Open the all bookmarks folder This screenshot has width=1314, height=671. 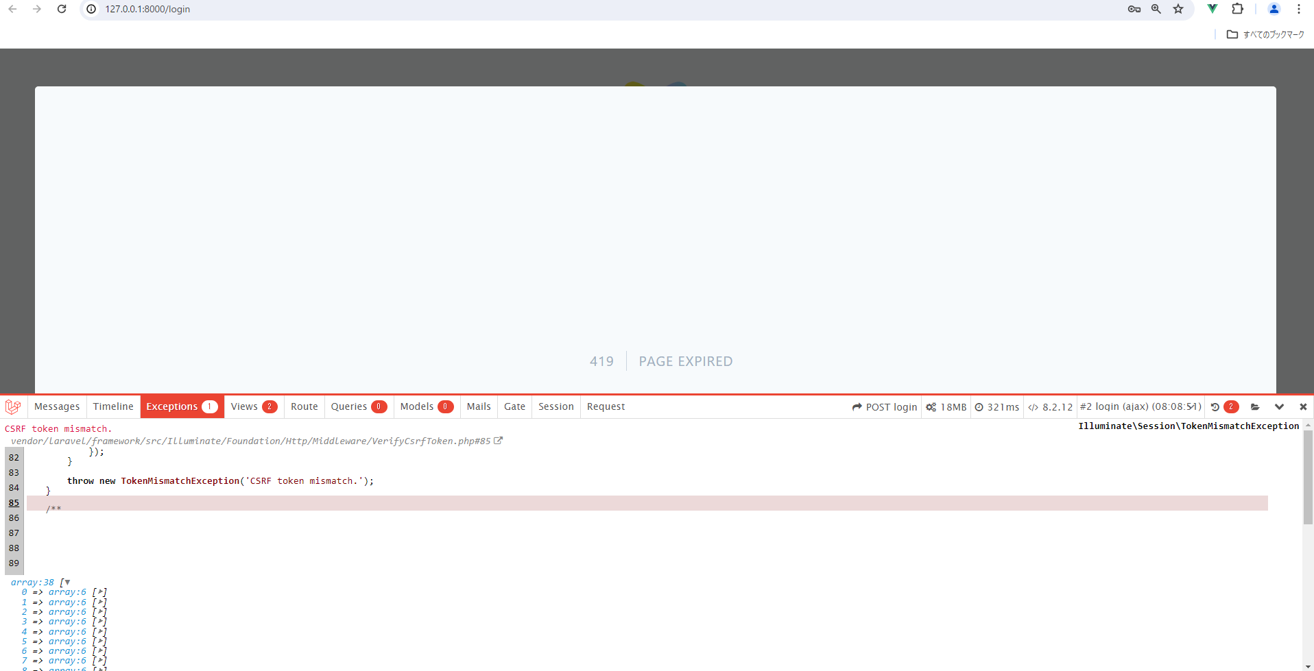click(x=1265, y=34)
